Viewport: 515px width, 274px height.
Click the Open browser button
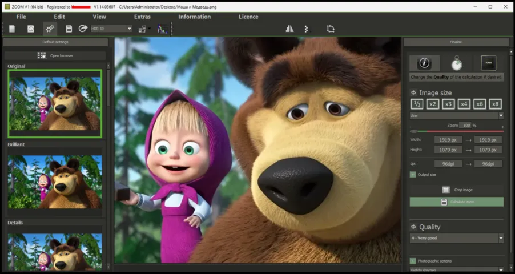pyautogui.click(x=55, y=55)
